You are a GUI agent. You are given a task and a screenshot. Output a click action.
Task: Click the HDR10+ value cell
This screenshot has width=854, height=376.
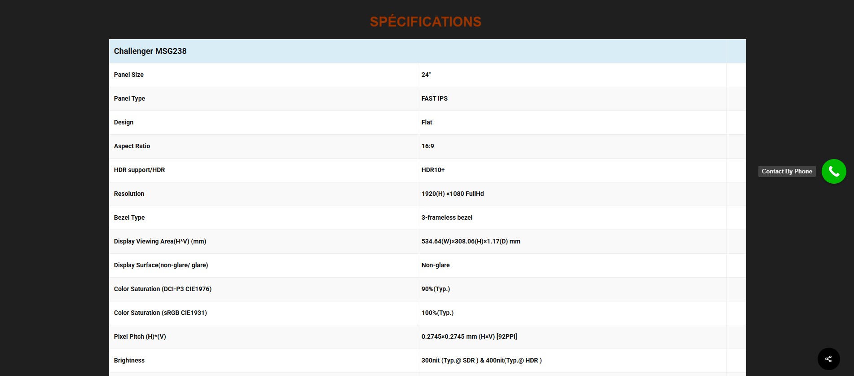coord(433,170)
